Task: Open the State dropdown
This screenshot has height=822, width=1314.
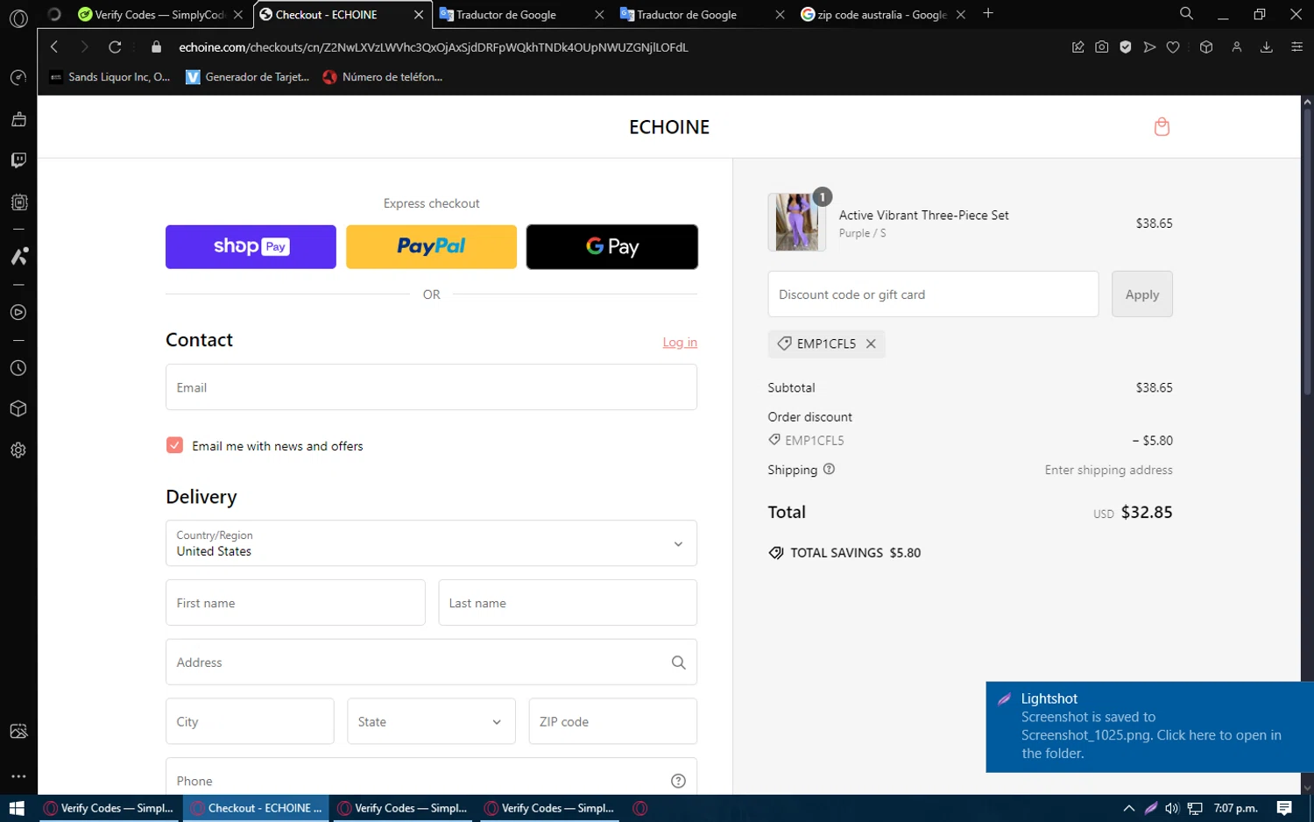Action: tap(431, 721)
